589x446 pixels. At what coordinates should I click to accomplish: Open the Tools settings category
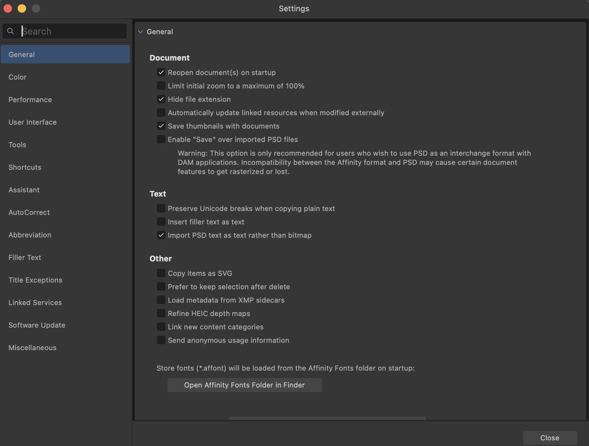click(65, 145)
